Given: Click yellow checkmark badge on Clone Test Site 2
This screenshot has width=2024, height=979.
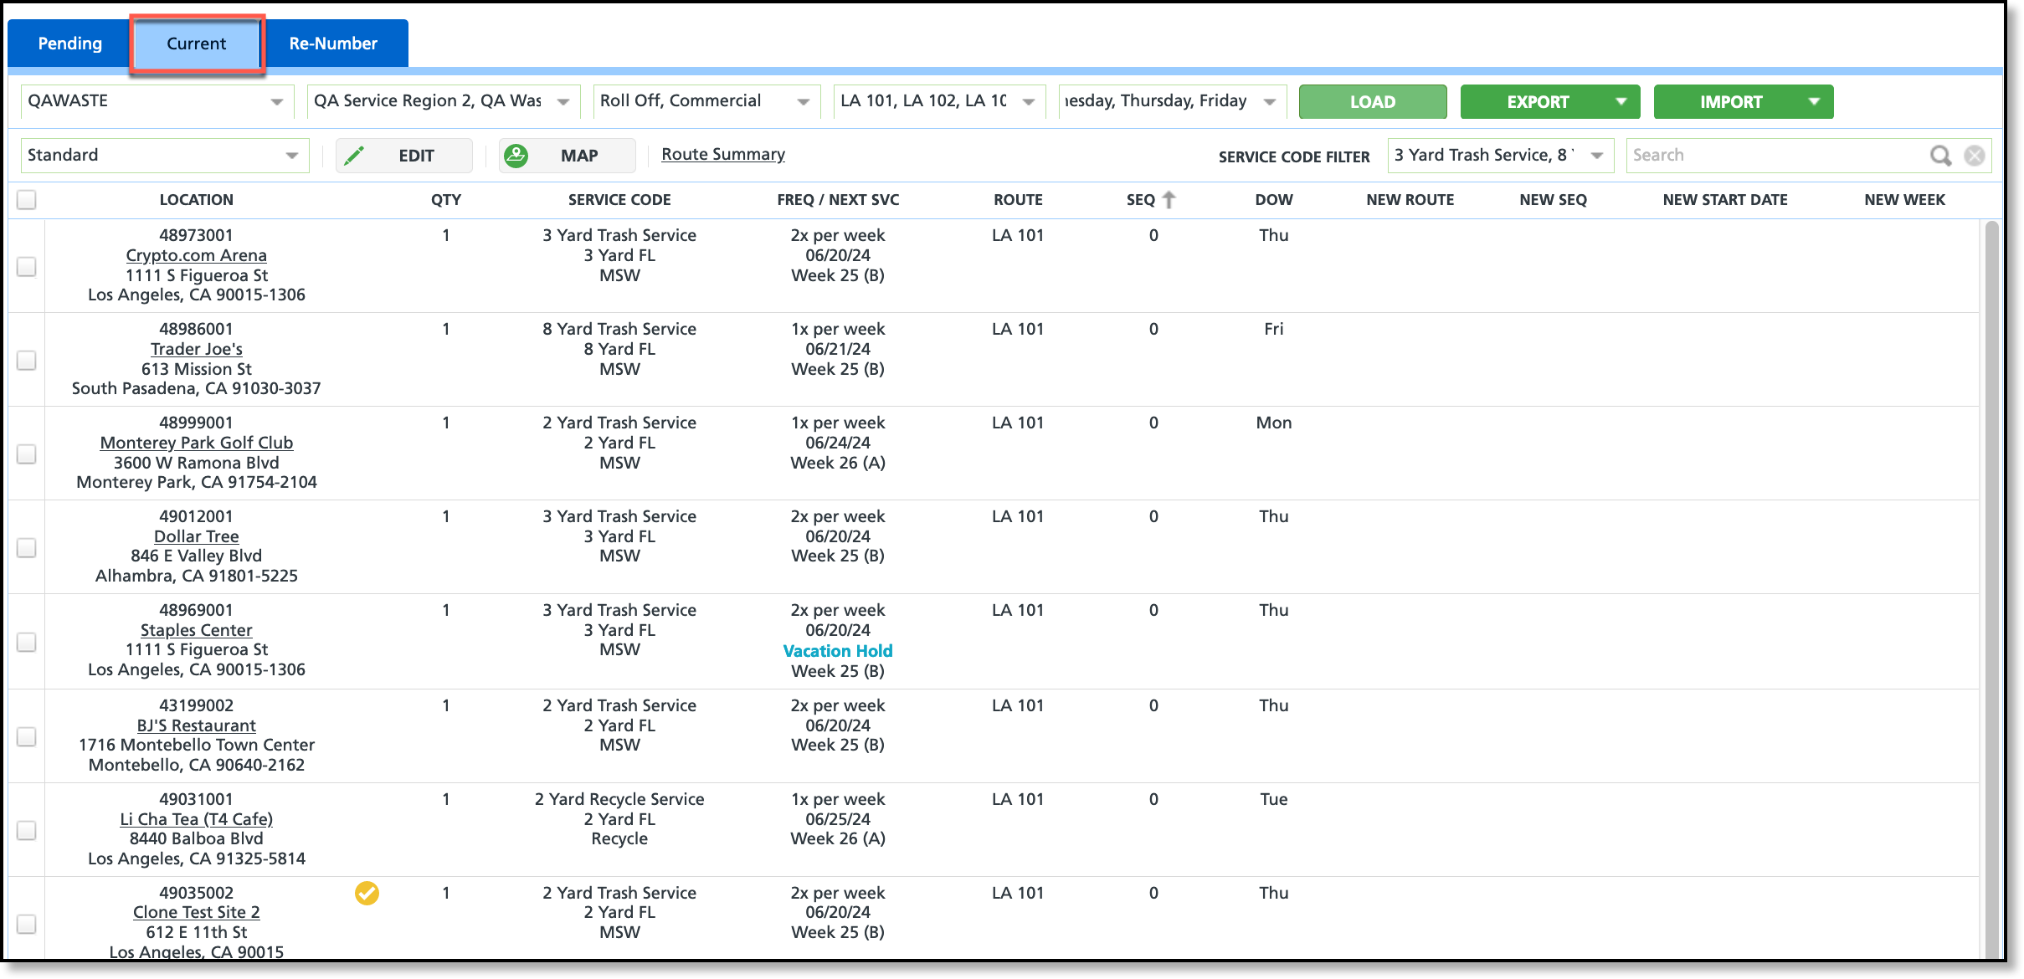Looking at the screenshot, I should (x=367, y=893).
